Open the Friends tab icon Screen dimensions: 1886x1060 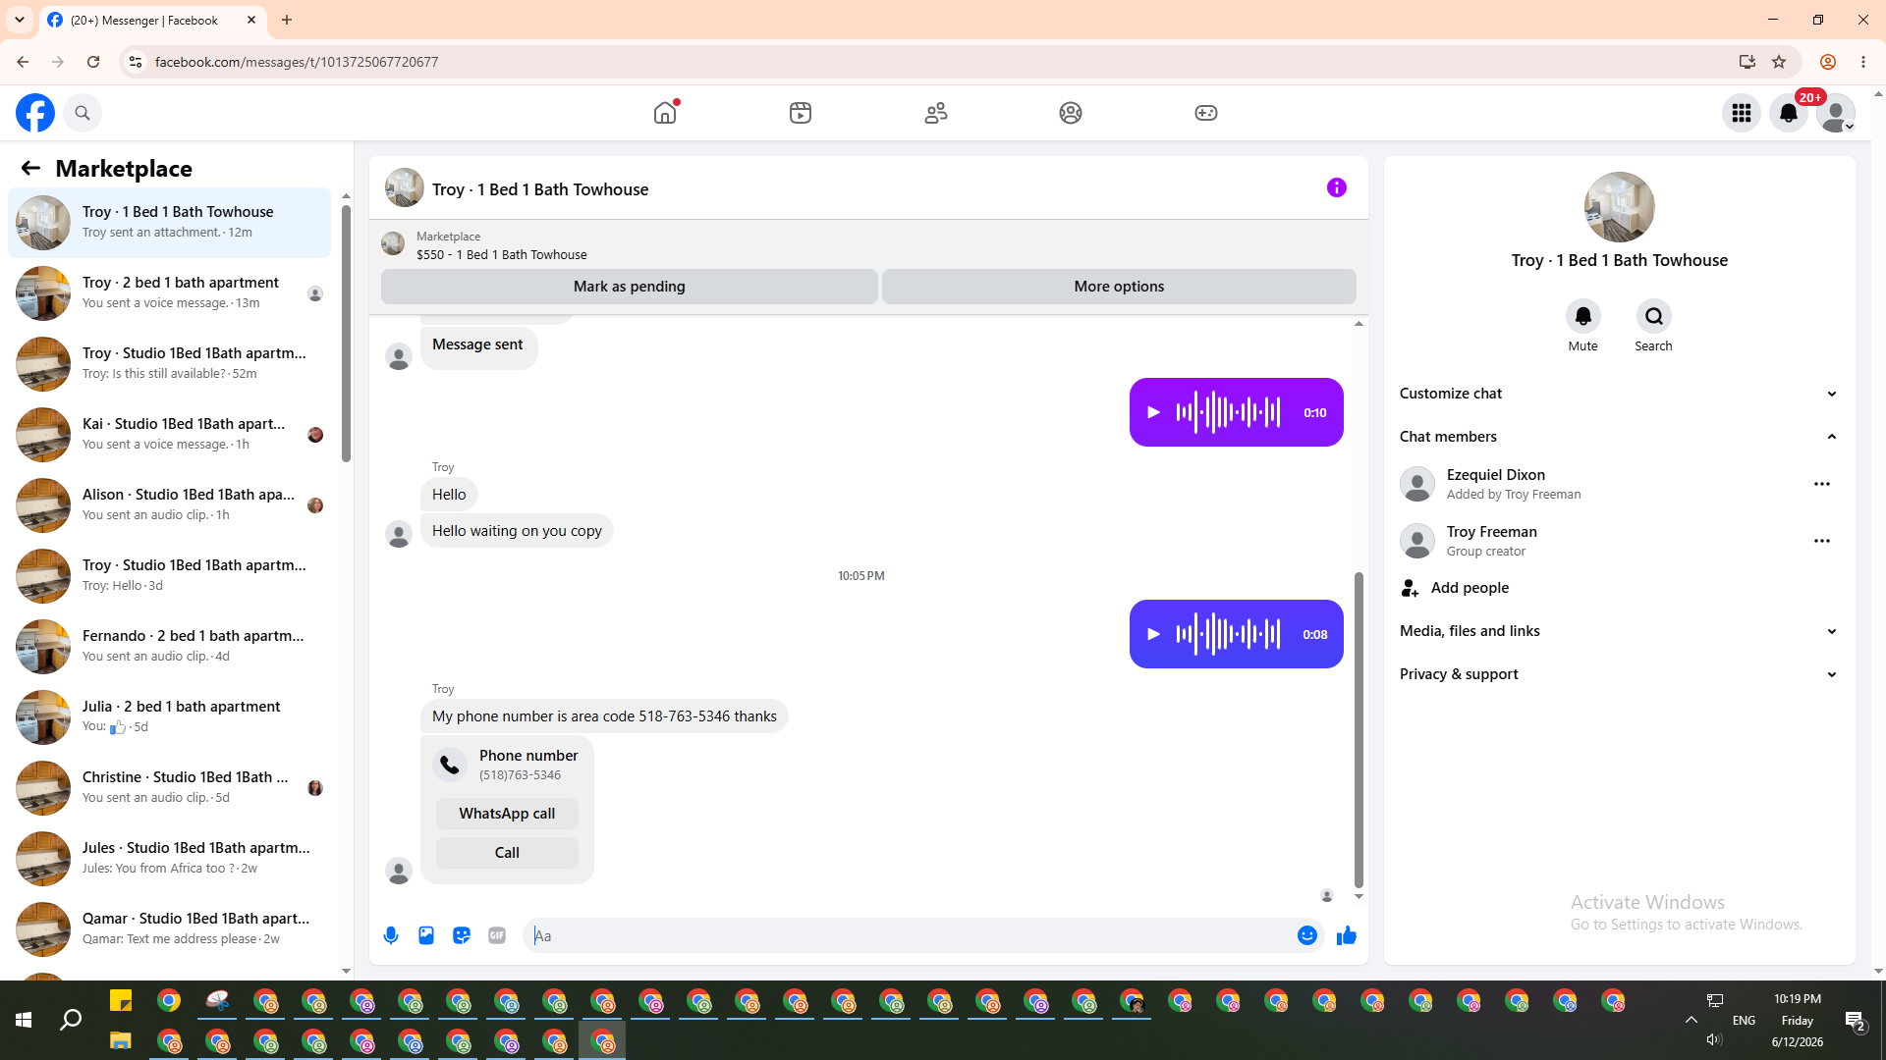click(936, 113)
